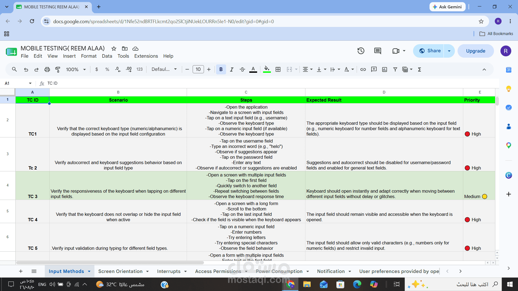Click the Upgrade button

point(476,51)
